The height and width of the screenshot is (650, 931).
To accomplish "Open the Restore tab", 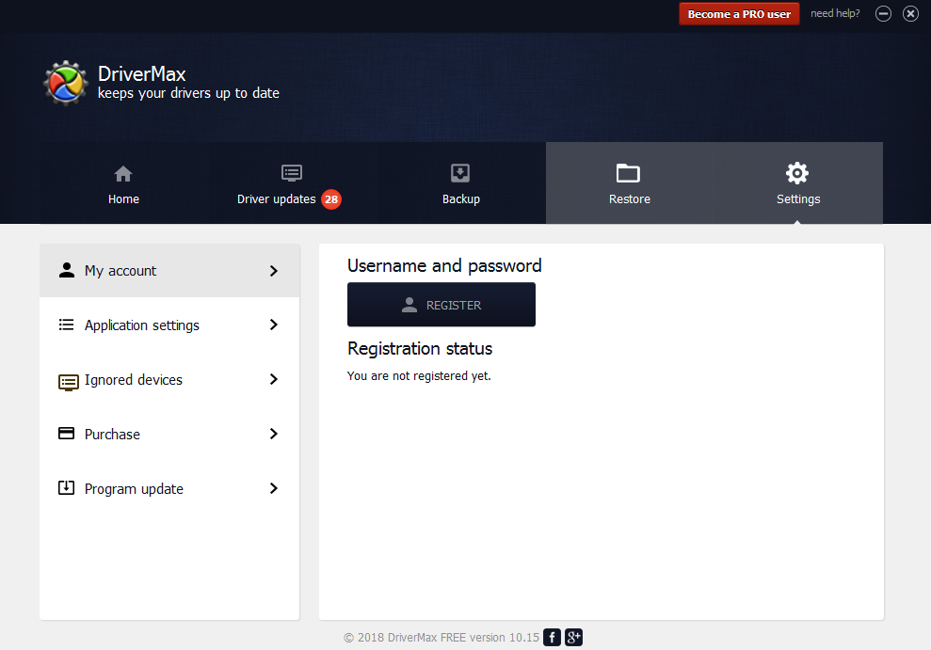I will pyautogui.click(x=630, y=183).
